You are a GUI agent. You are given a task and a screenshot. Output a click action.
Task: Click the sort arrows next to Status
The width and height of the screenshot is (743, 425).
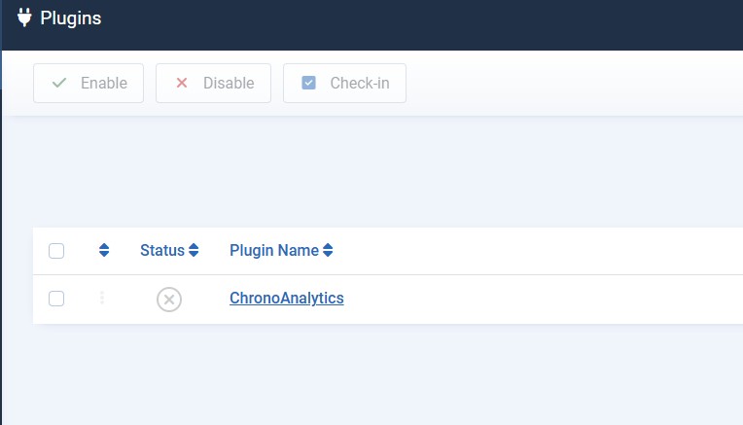point(194,251)
